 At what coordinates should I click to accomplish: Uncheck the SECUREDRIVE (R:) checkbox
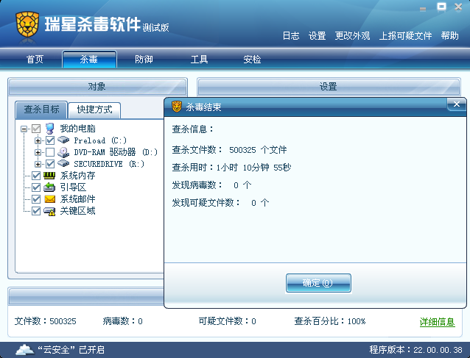tap(50, 164)
